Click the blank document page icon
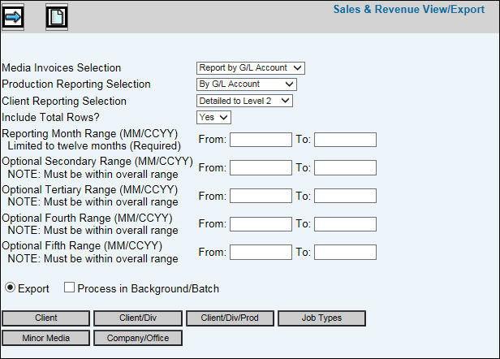500x359 pixels. coord(56,16)
